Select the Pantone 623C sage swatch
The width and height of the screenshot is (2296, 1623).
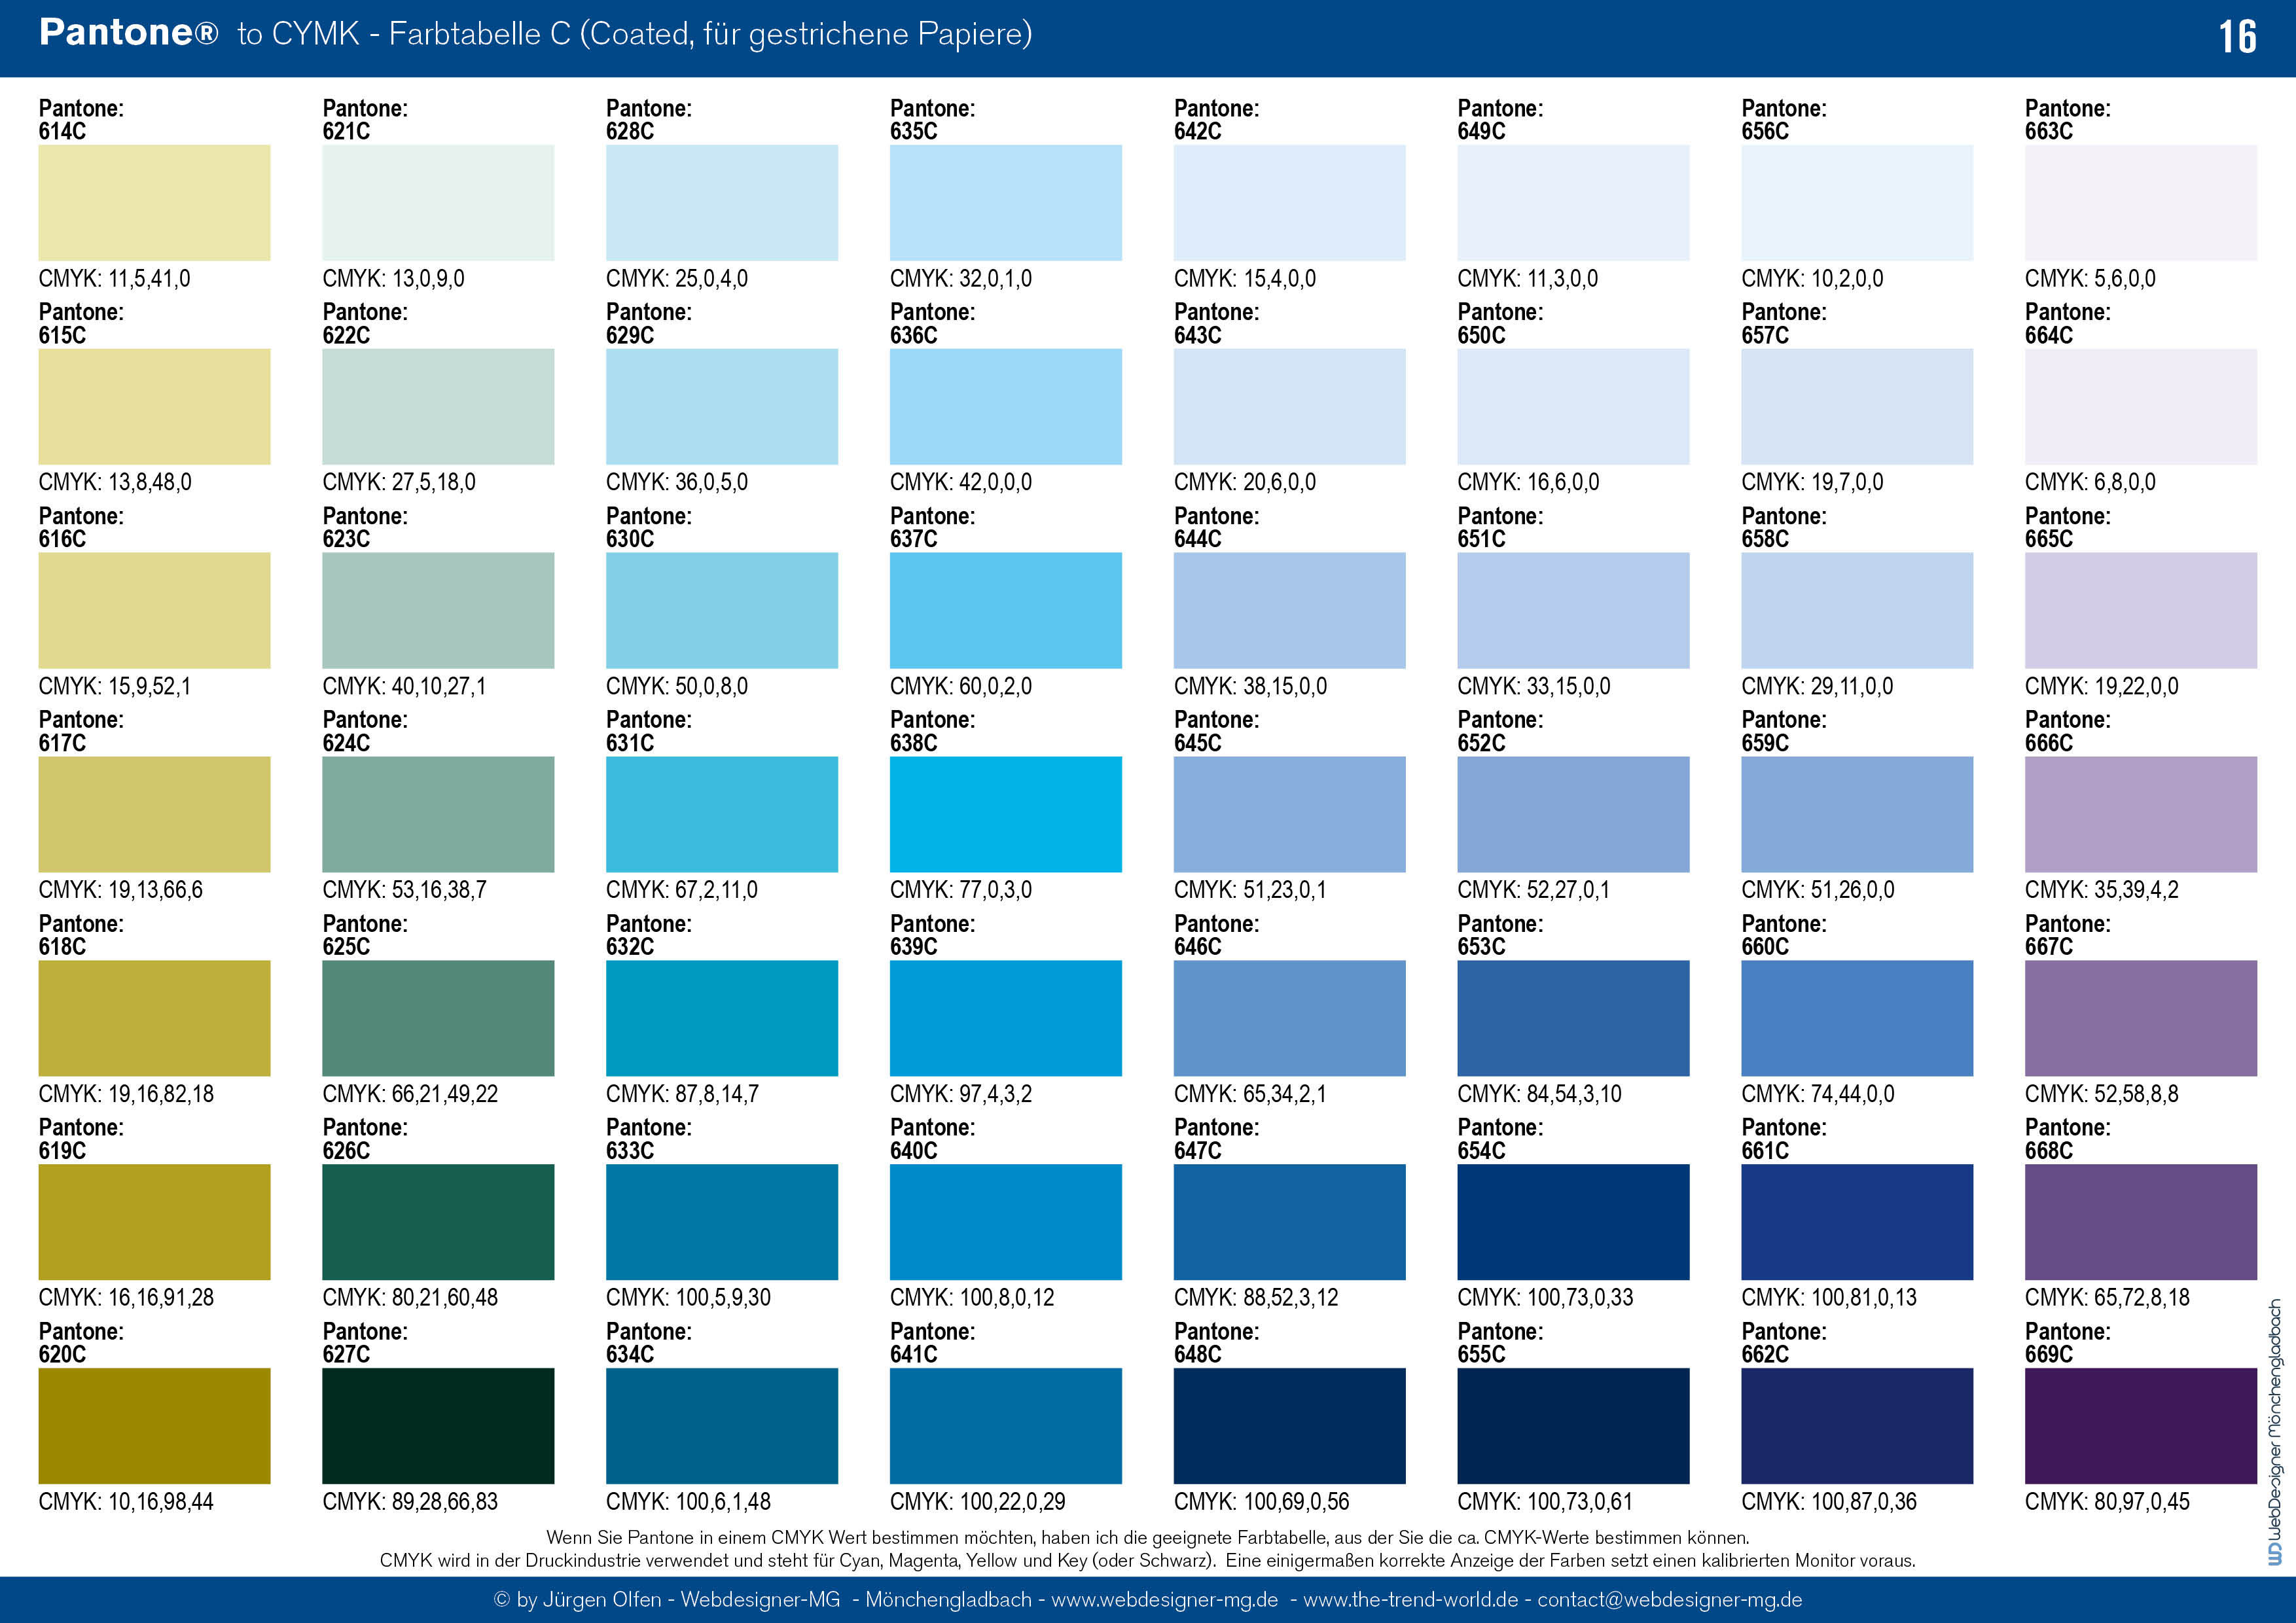(438, 610)
